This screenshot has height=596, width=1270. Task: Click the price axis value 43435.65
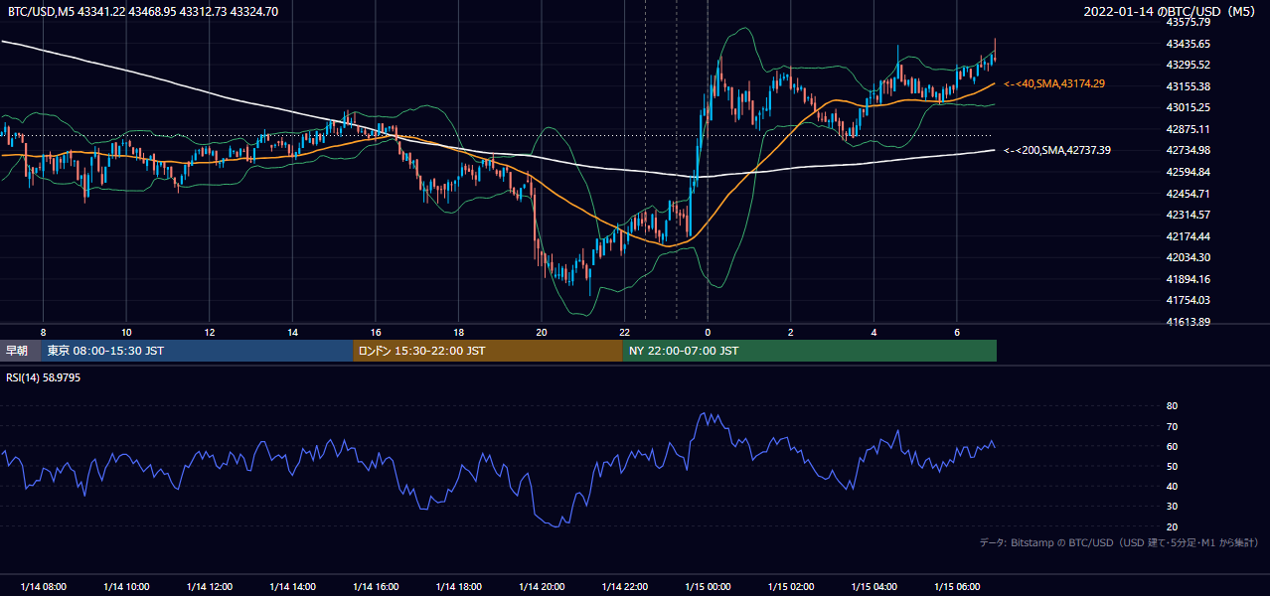point(1188,44)
